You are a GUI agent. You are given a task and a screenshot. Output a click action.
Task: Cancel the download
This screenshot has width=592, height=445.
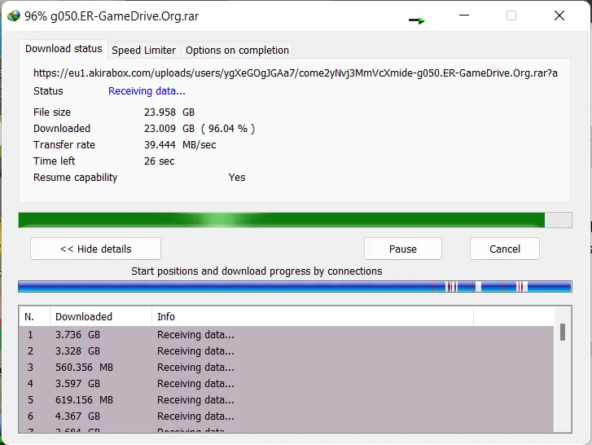point(505,249)
